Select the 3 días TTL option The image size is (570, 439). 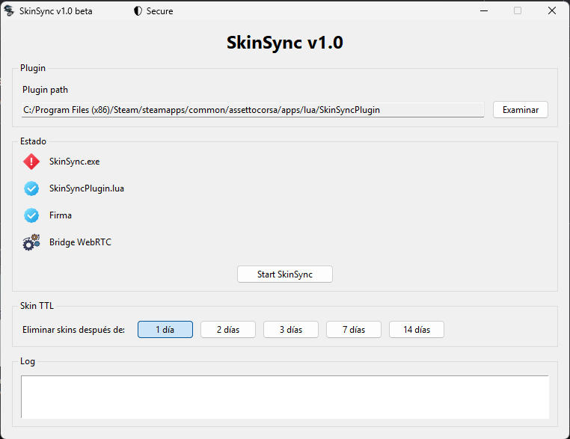[291, 330]
